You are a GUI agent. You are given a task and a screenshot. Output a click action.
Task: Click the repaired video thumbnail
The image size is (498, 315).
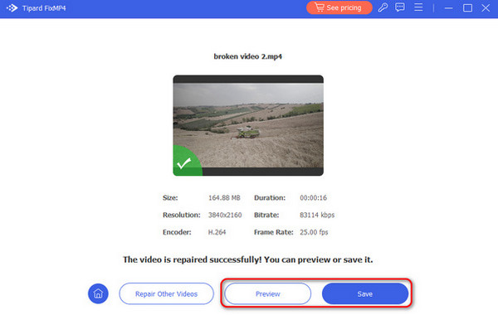click(x=248, y=125)
